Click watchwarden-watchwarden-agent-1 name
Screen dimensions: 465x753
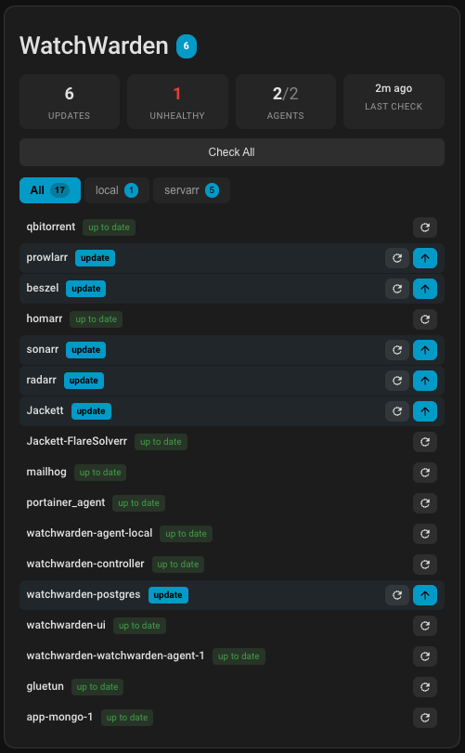click(115, 656)
